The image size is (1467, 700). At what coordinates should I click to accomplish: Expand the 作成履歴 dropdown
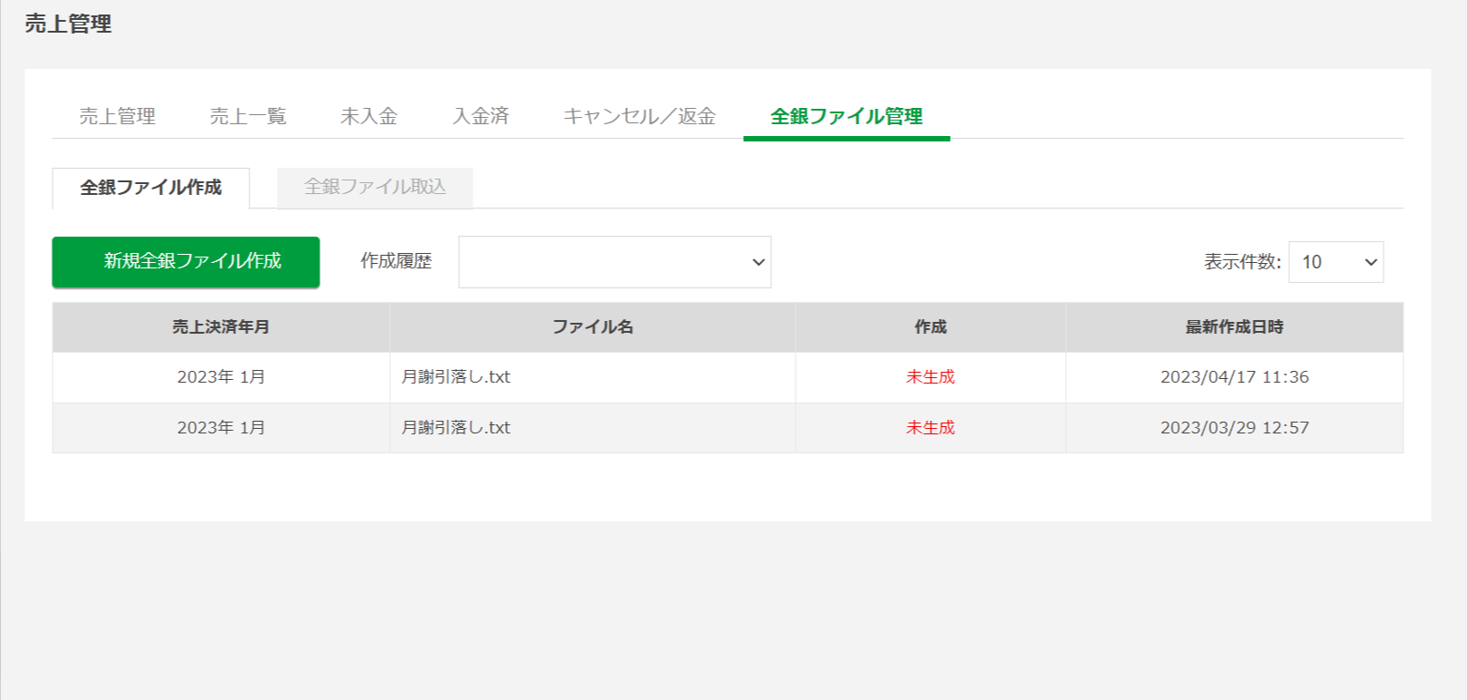click(615, 262)
